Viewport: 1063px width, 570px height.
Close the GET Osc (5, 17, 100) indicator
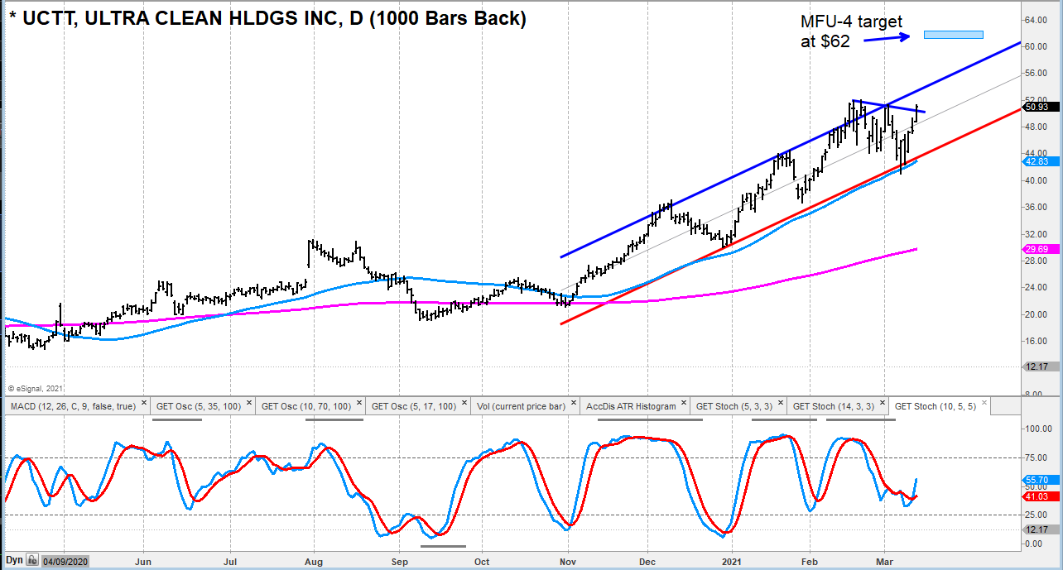pos(464,405)
